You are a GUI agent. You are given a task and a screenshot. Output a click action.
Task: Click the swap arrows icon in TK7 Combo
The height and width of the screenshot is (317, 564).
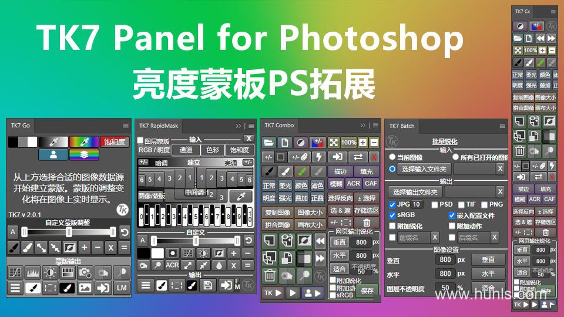click(358, 157)
